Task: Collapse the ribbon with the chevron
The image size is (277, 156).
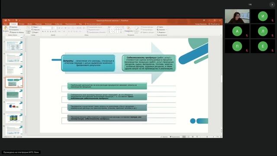Action: click(x=221, y=35)
